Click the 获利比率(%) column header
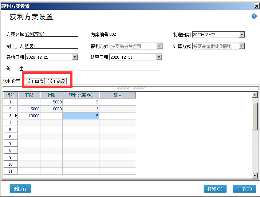 point(81,95)
